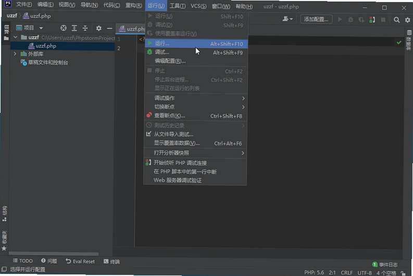Click locate opened file crosshair icon
Screen dimensions: 413x276
pos(63,28)
